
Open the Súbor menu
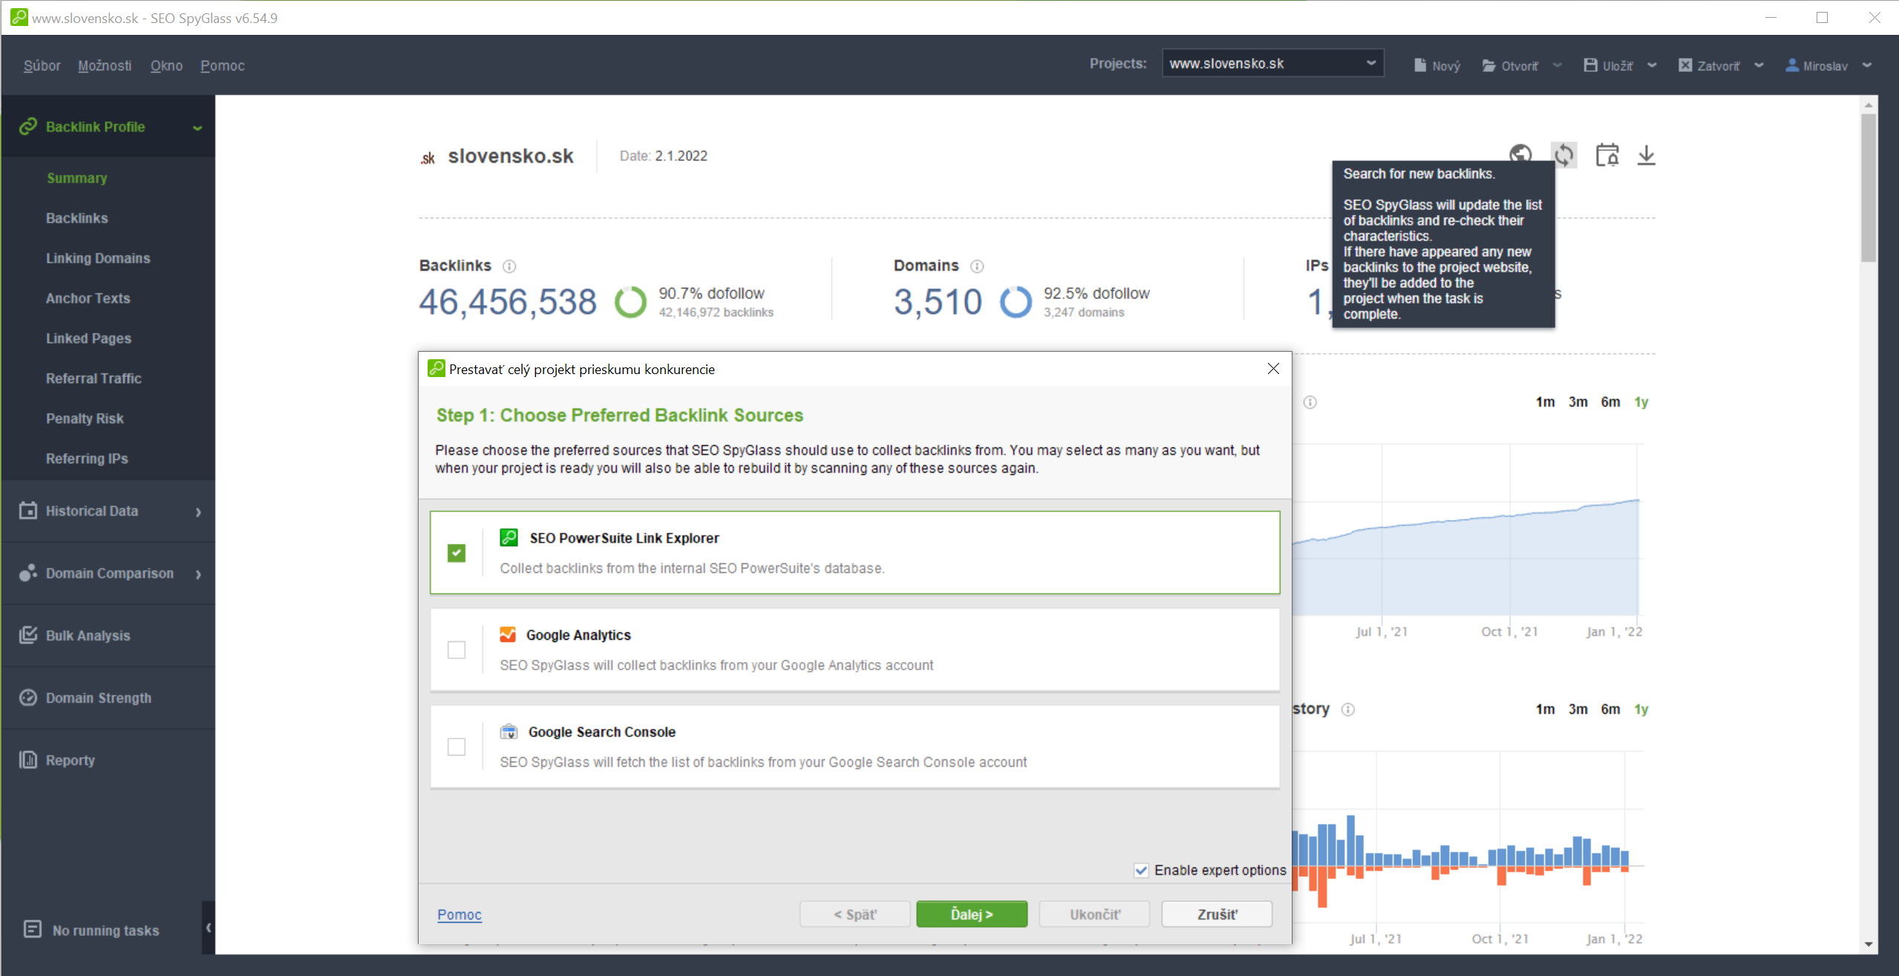(42, 65)
